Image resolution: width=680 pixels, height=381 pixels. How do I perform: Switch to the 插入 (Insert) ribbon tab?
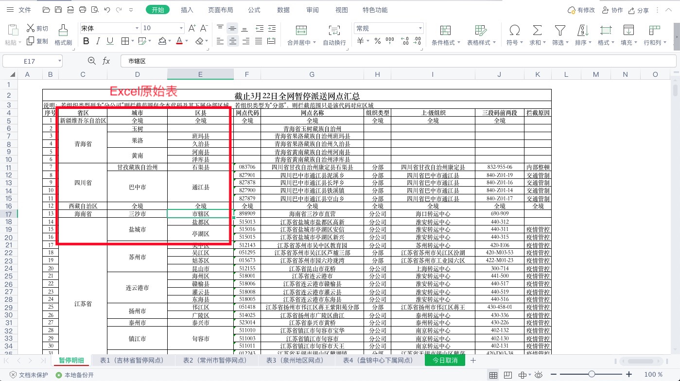[187, 10]
